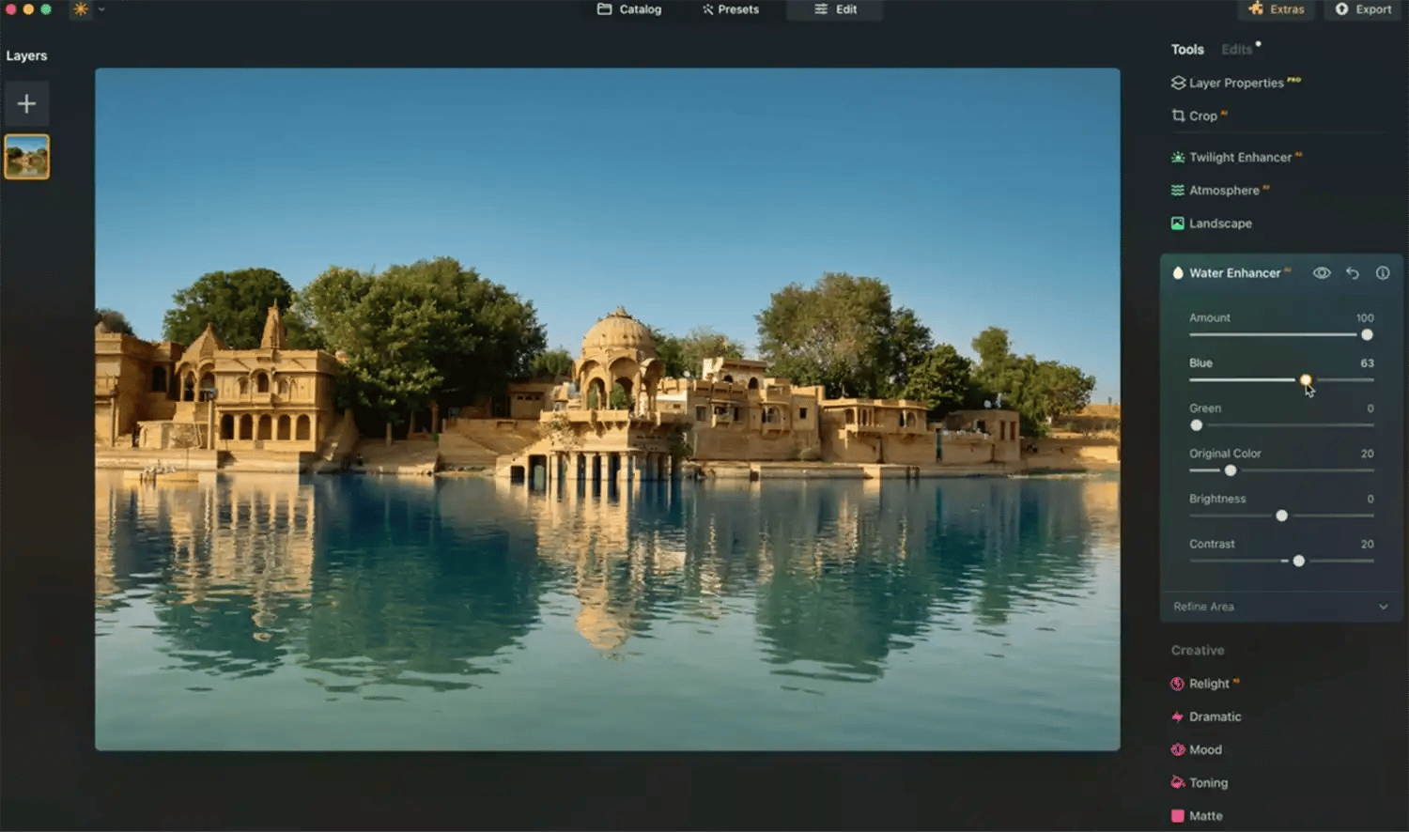Viewport: 1409px width, 832px height.
Task: Click the Layer Properties icon
Action: pyautogui.click(x=1178, y=83)
